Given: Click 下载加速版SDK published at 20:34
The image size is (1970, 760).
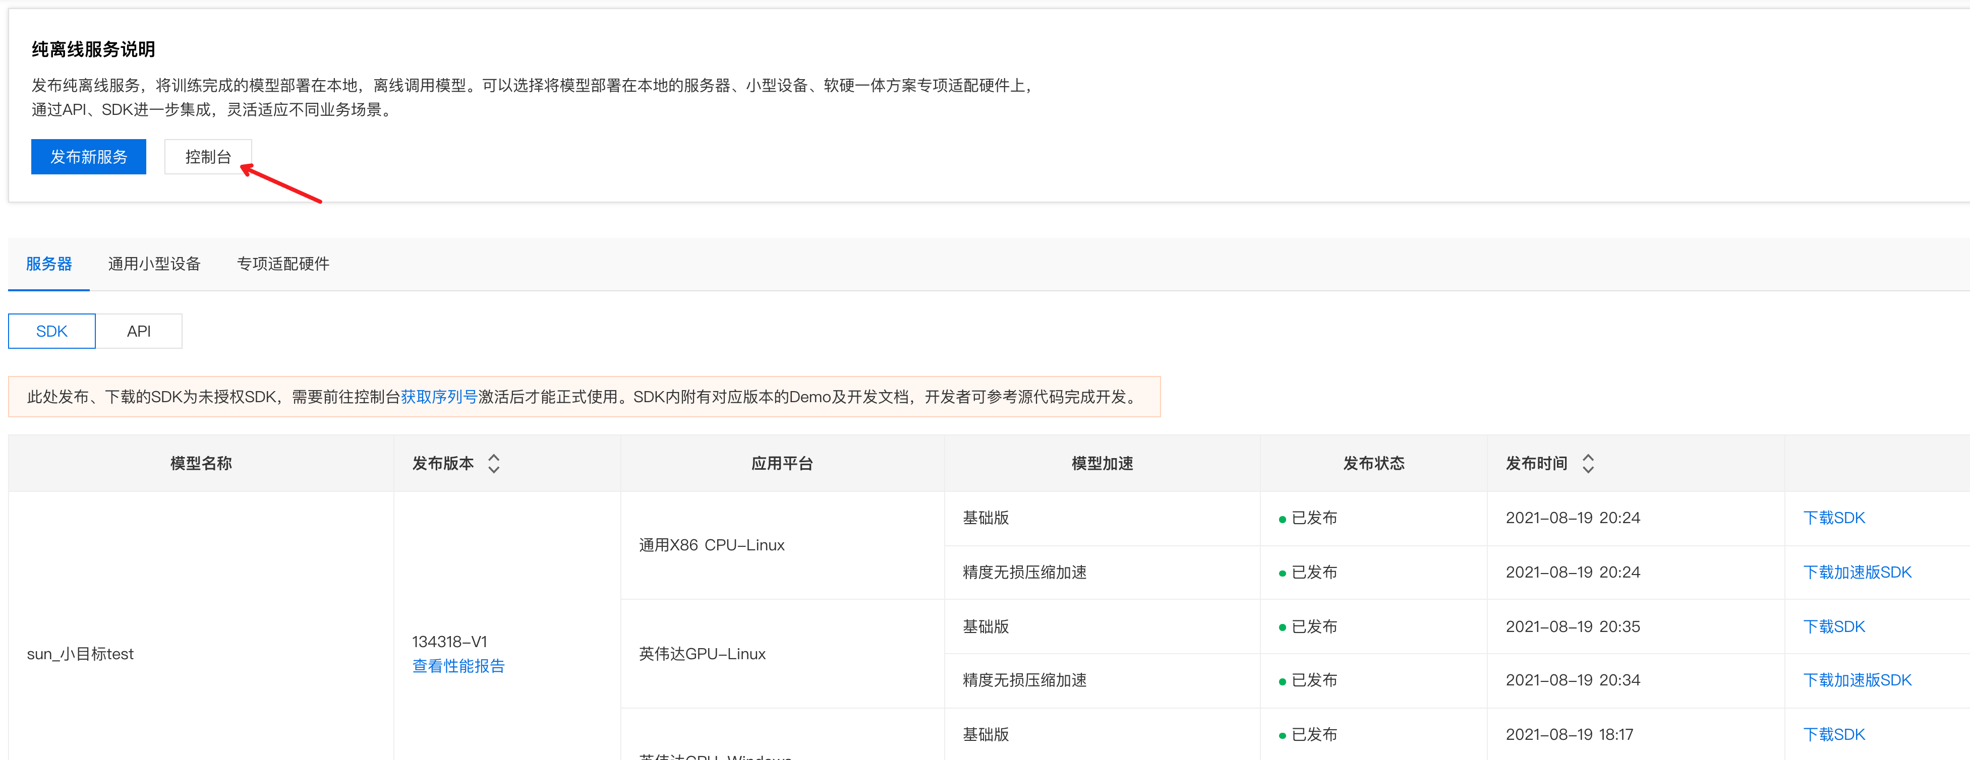Looking at the screenshot, I should (x=1856, y=680).
